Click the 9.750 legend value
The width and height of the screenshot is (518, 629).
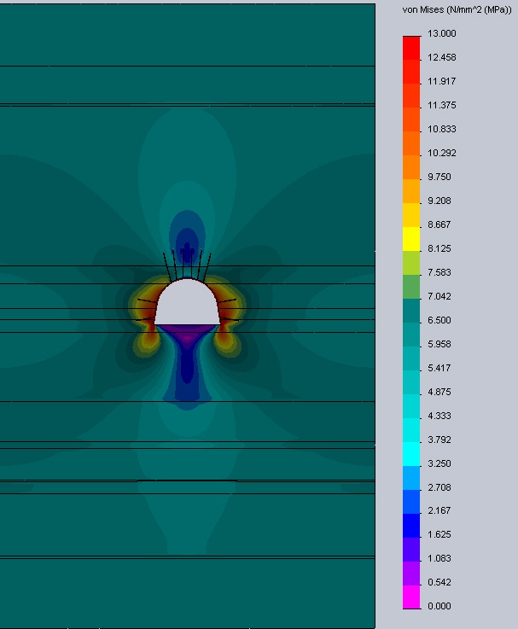pos(439,177)
